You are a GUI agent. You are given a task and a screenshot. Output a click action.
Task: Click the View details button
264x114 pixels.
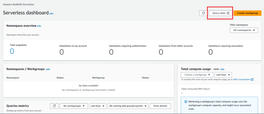tap(160, 106)
